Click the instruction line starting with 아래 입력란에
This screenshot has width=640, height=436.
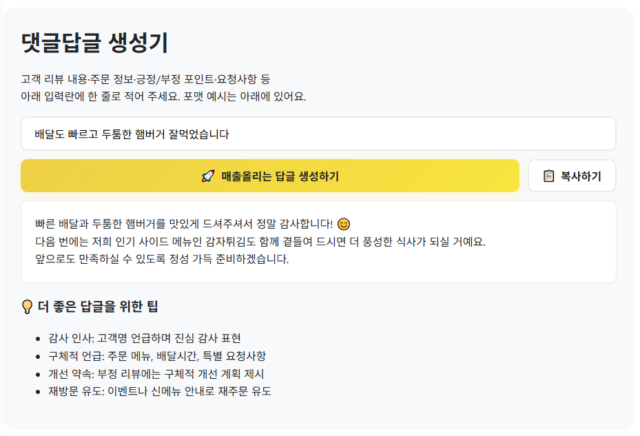pos(163,96)
